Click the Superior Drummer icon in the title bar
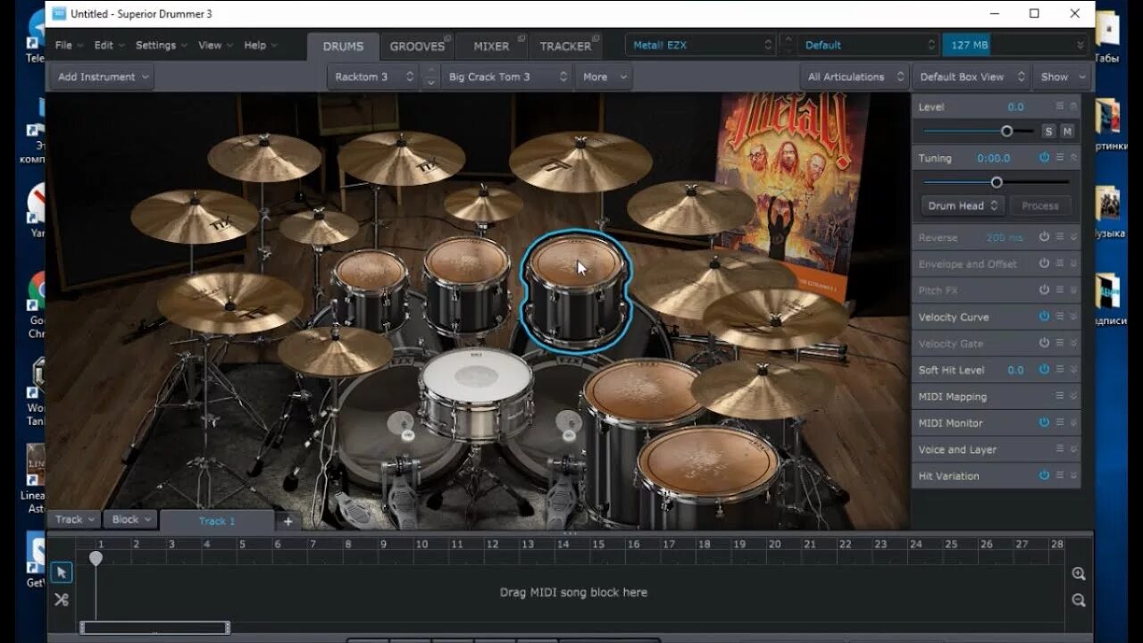Viewport: 1143px width, 643px height. coord(59,13)
